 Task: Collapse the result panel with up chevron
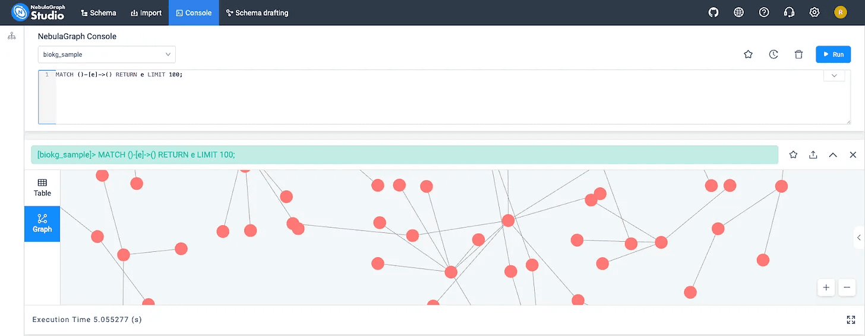click(833, 155)
